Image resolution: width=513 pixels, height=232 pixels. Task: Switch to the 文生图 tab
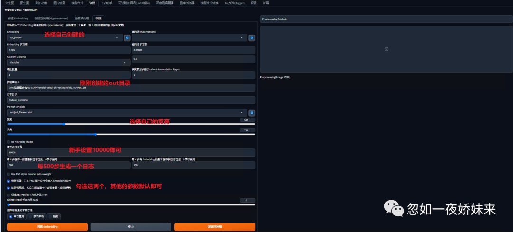coord(10,3)
